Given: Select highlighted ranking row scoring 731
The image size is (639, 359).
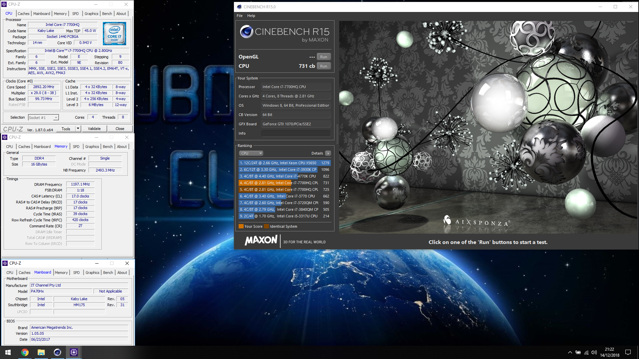Looking at the screenshot, I should click(x=285, y=183).
